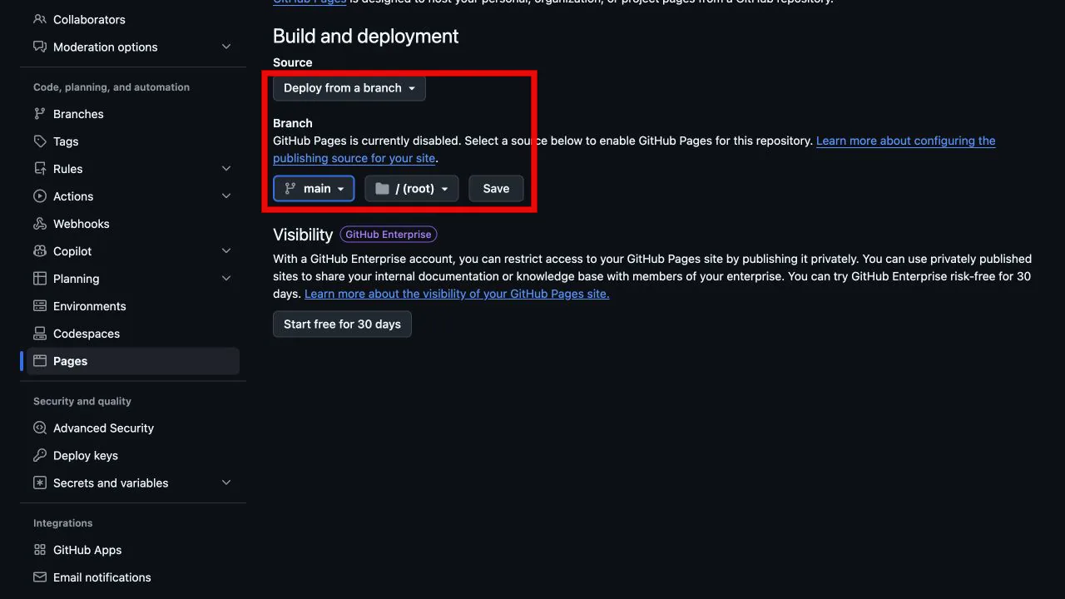Expand the Rules section chevron
The height and width of the screenshot is (599, 1065).
click(x=226, y=169)
